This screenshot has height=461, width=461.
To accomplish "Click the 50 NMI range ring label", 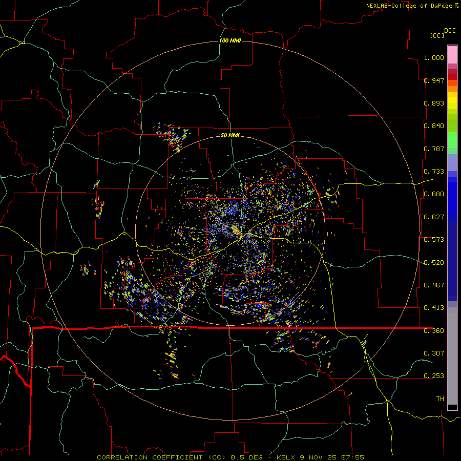I will [230, 135].
